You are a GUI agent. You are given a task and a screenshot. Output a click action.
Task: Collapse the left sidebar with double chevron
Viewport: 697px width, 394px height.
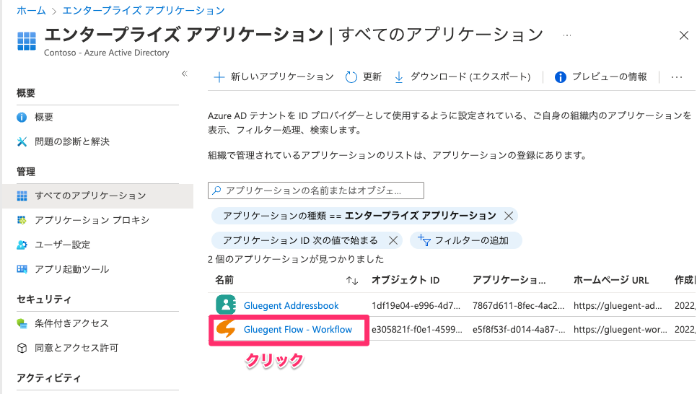coord(184,74)
